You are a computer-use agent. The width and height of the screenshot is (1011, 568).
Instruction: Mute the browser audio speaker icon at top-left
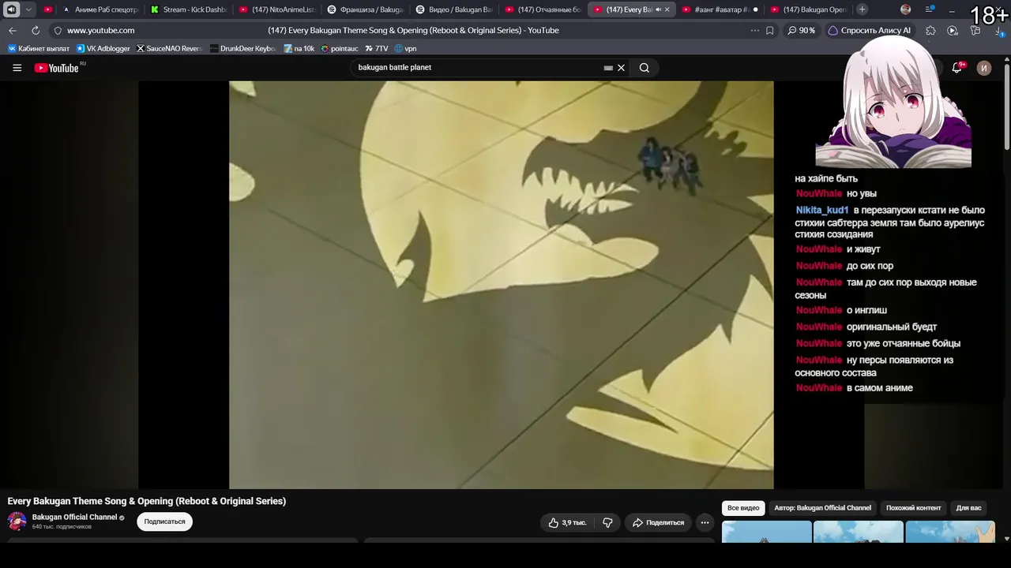pyautogui.click(x=12, y=9)
